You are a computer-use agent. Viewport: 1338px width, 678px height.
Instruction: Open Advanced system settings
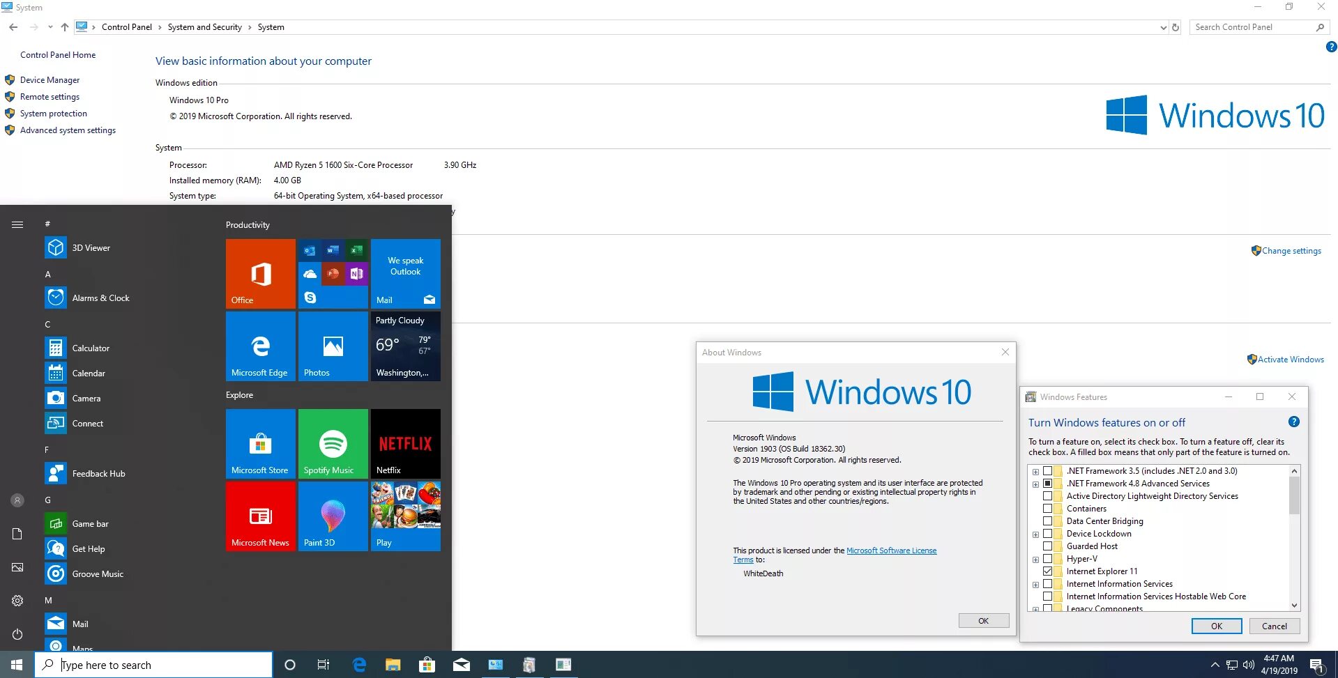tap(68, 130)
